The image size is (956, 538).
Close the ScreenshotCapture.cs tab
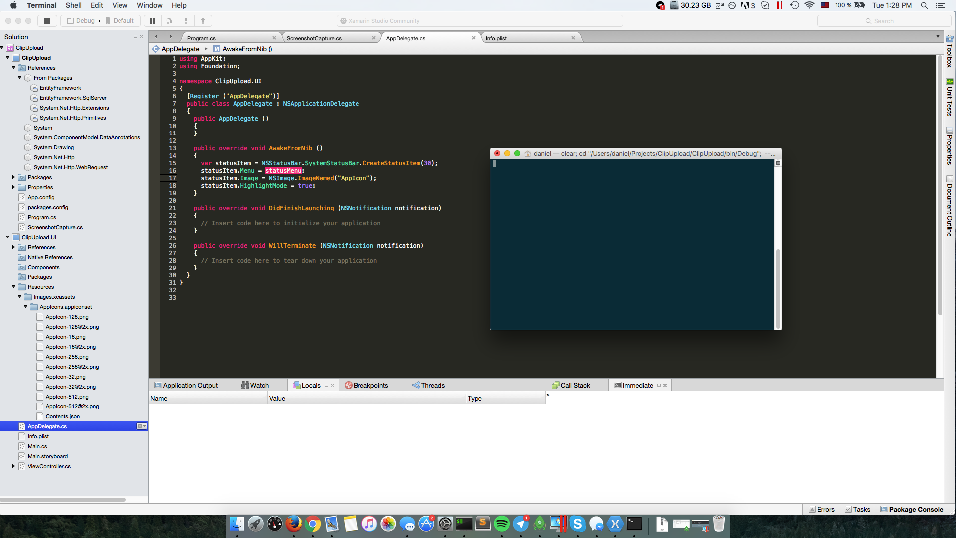[374, 38]
